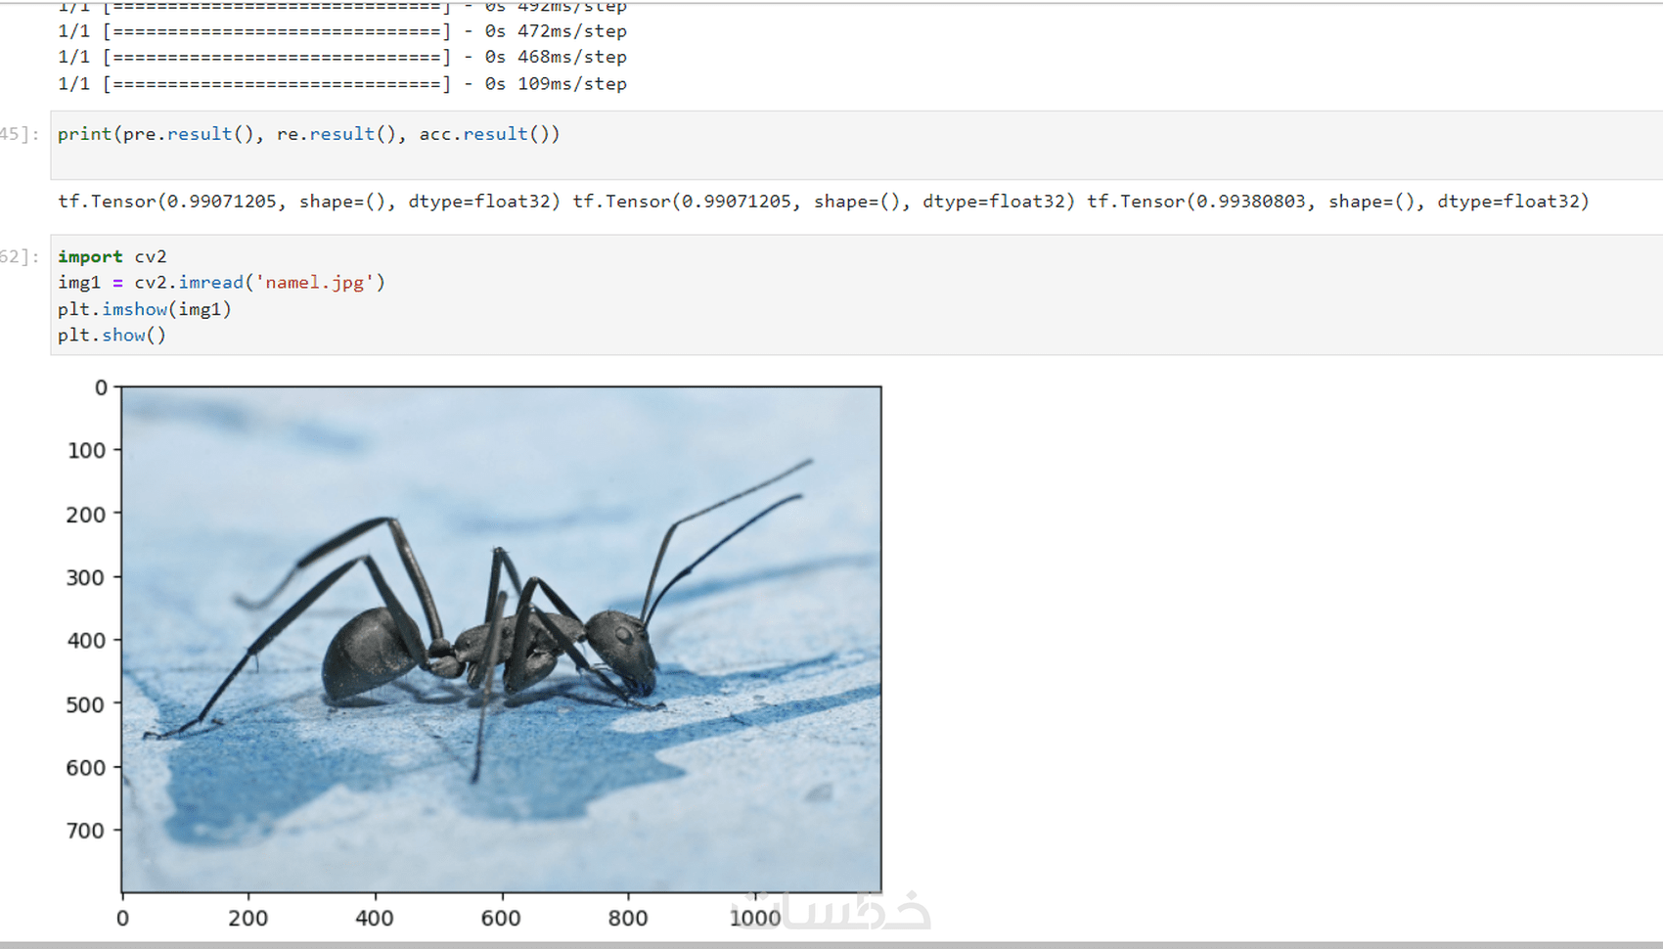This screenshot has width=1663, height=949.
Task: Click the y-axis tick label 300
Action: click(x=86, y=577)
